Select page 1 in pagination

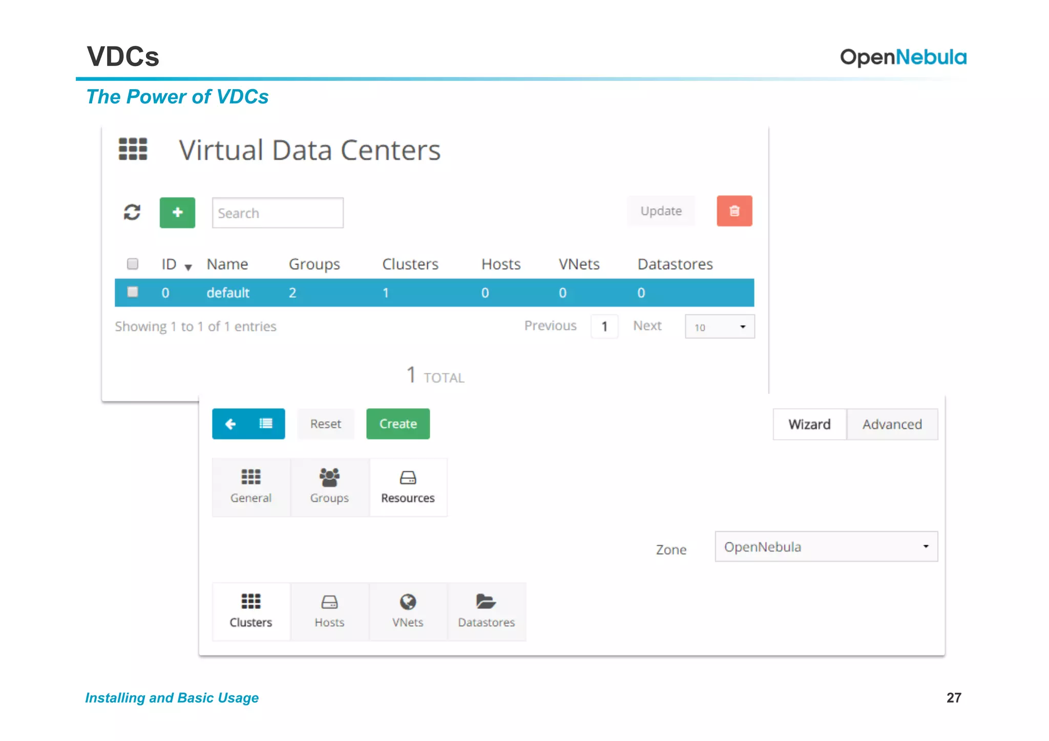(x=604, y=326)
